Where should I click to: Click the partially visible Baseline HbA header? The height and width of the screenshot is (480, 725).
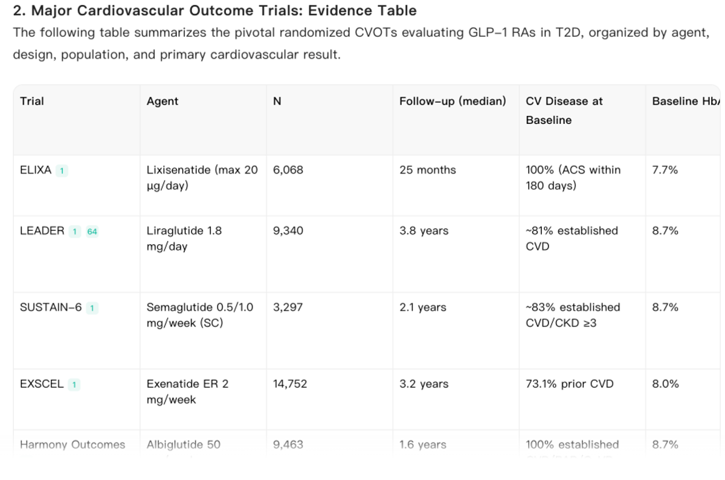point(686,102)
